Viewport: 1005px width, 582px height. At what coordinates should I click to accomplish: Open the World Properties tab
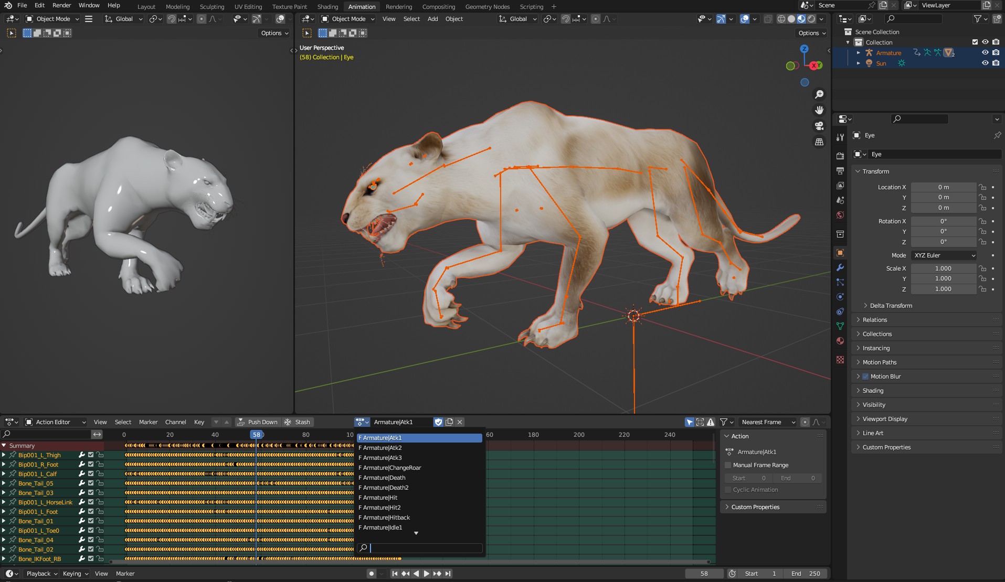pos(840,214)
